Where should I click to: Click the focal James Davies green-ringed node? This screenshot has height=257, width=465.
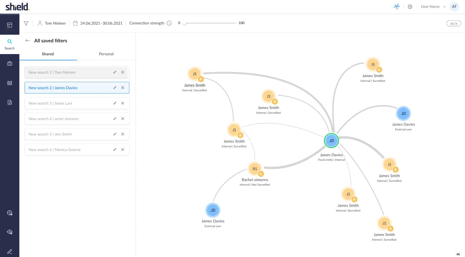tap(331, 141)
